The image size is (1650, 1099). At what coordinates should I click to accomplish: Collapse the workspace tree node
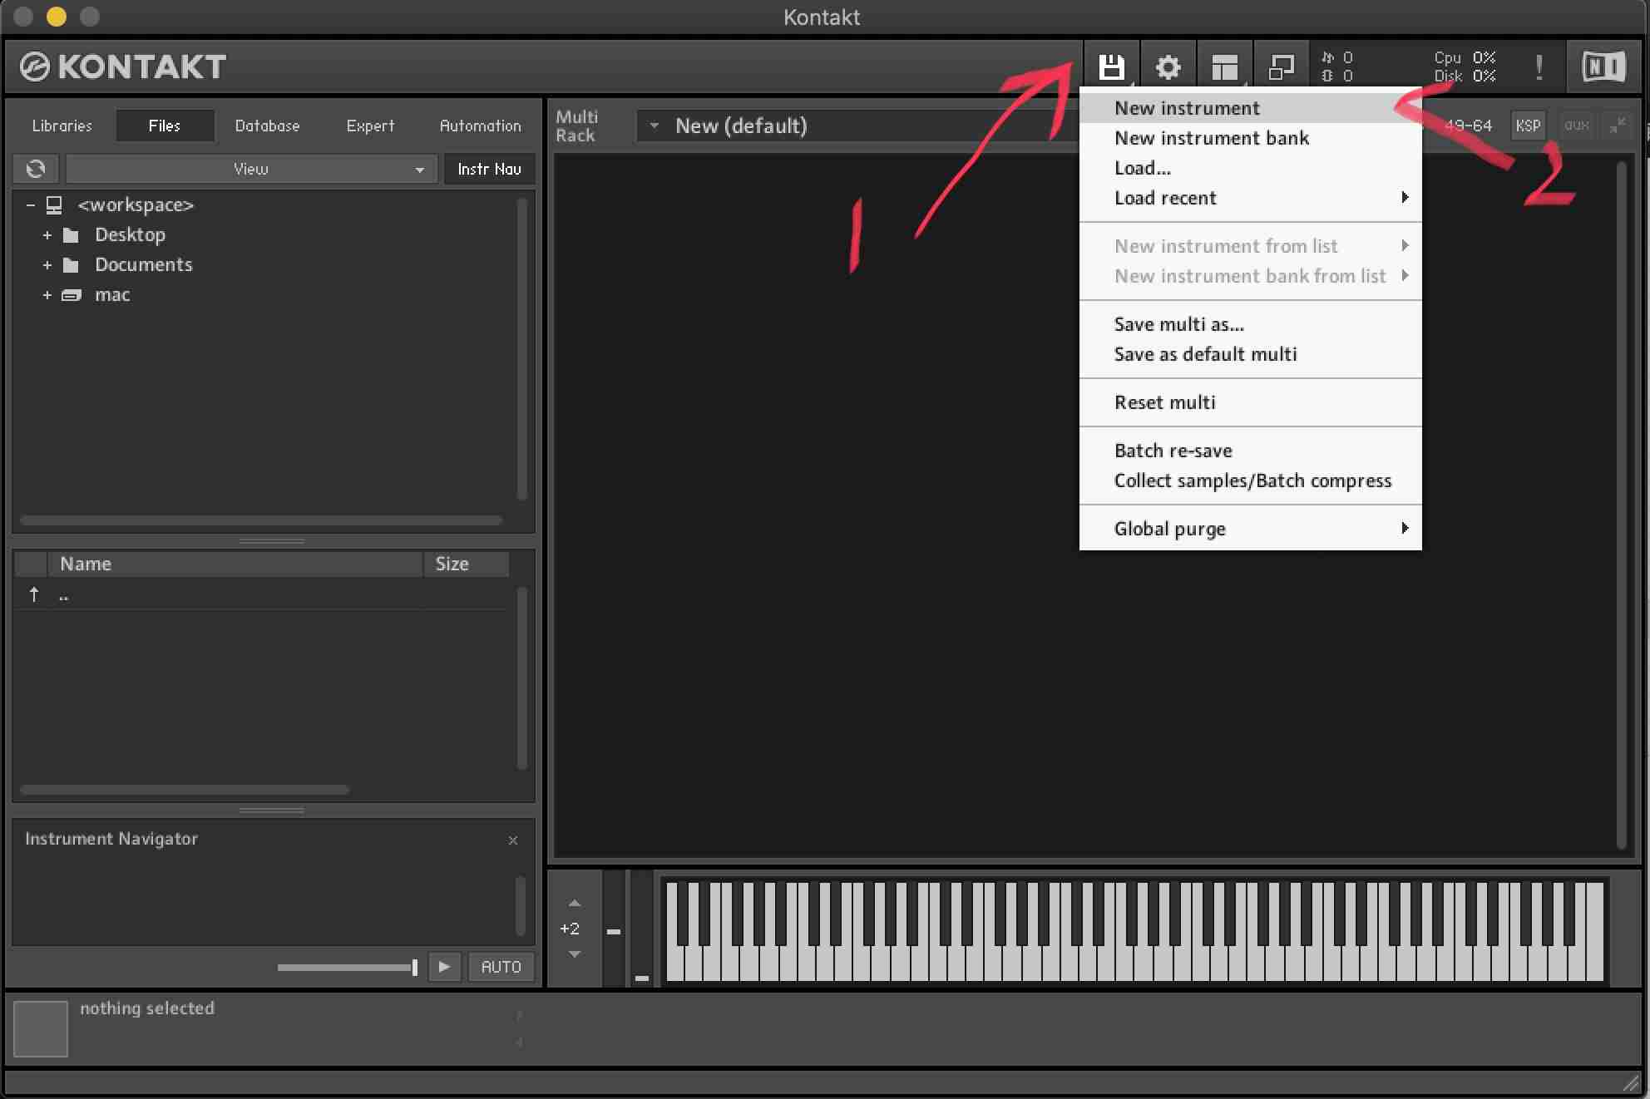point(30,205)
